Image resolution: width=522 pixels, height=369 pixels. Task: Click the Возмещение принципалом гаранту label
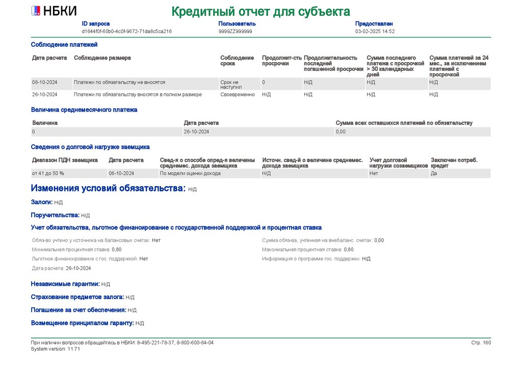(82, 323)
